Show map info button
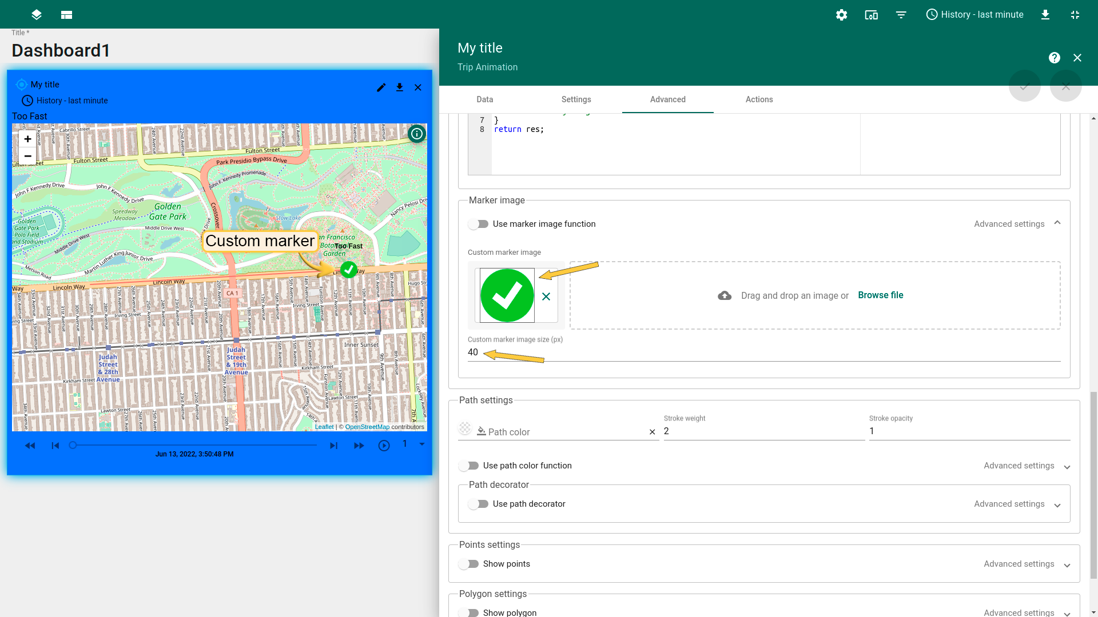This screenshot has height=617, width=1098. tap(417, 134)
